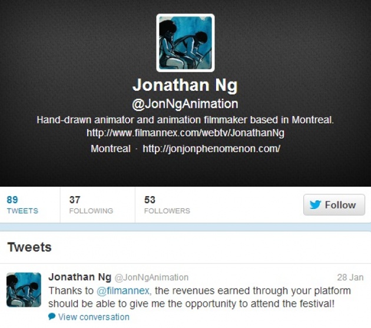
Task: Open the large profile avatar image
Action: pyautogui.click(x=185, y=43)
